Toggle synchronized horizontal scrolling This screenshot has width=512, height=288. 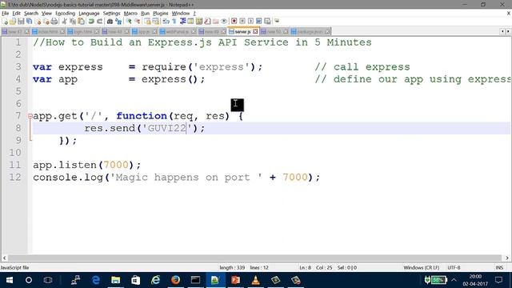[x=155, y=22]
